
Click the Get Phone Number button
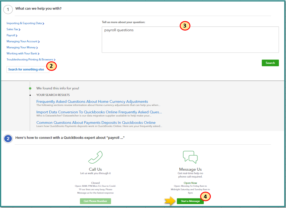pyautogui.click(x=95, y=201)
